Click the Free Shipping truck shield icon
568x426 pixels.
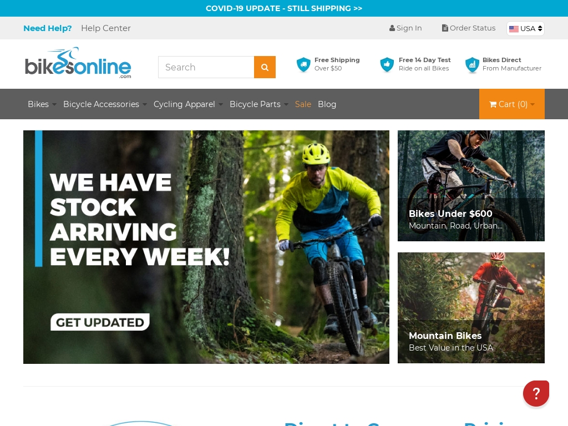(x=303, y=65)
